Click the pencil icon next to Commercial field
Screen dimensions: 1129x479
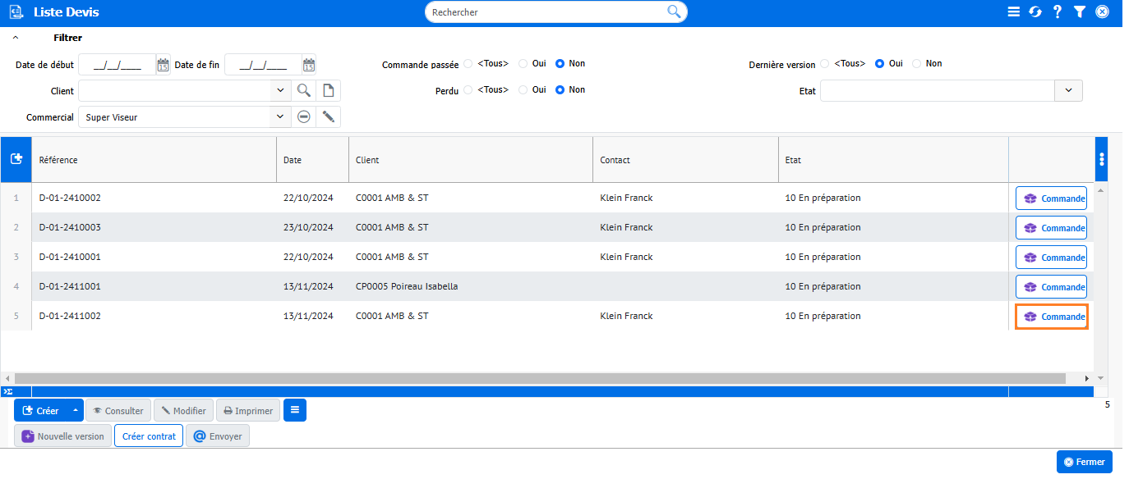pyautogui.click(x=329, y=117)
